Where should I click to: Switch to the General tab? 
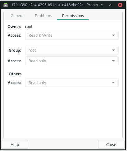18,16
